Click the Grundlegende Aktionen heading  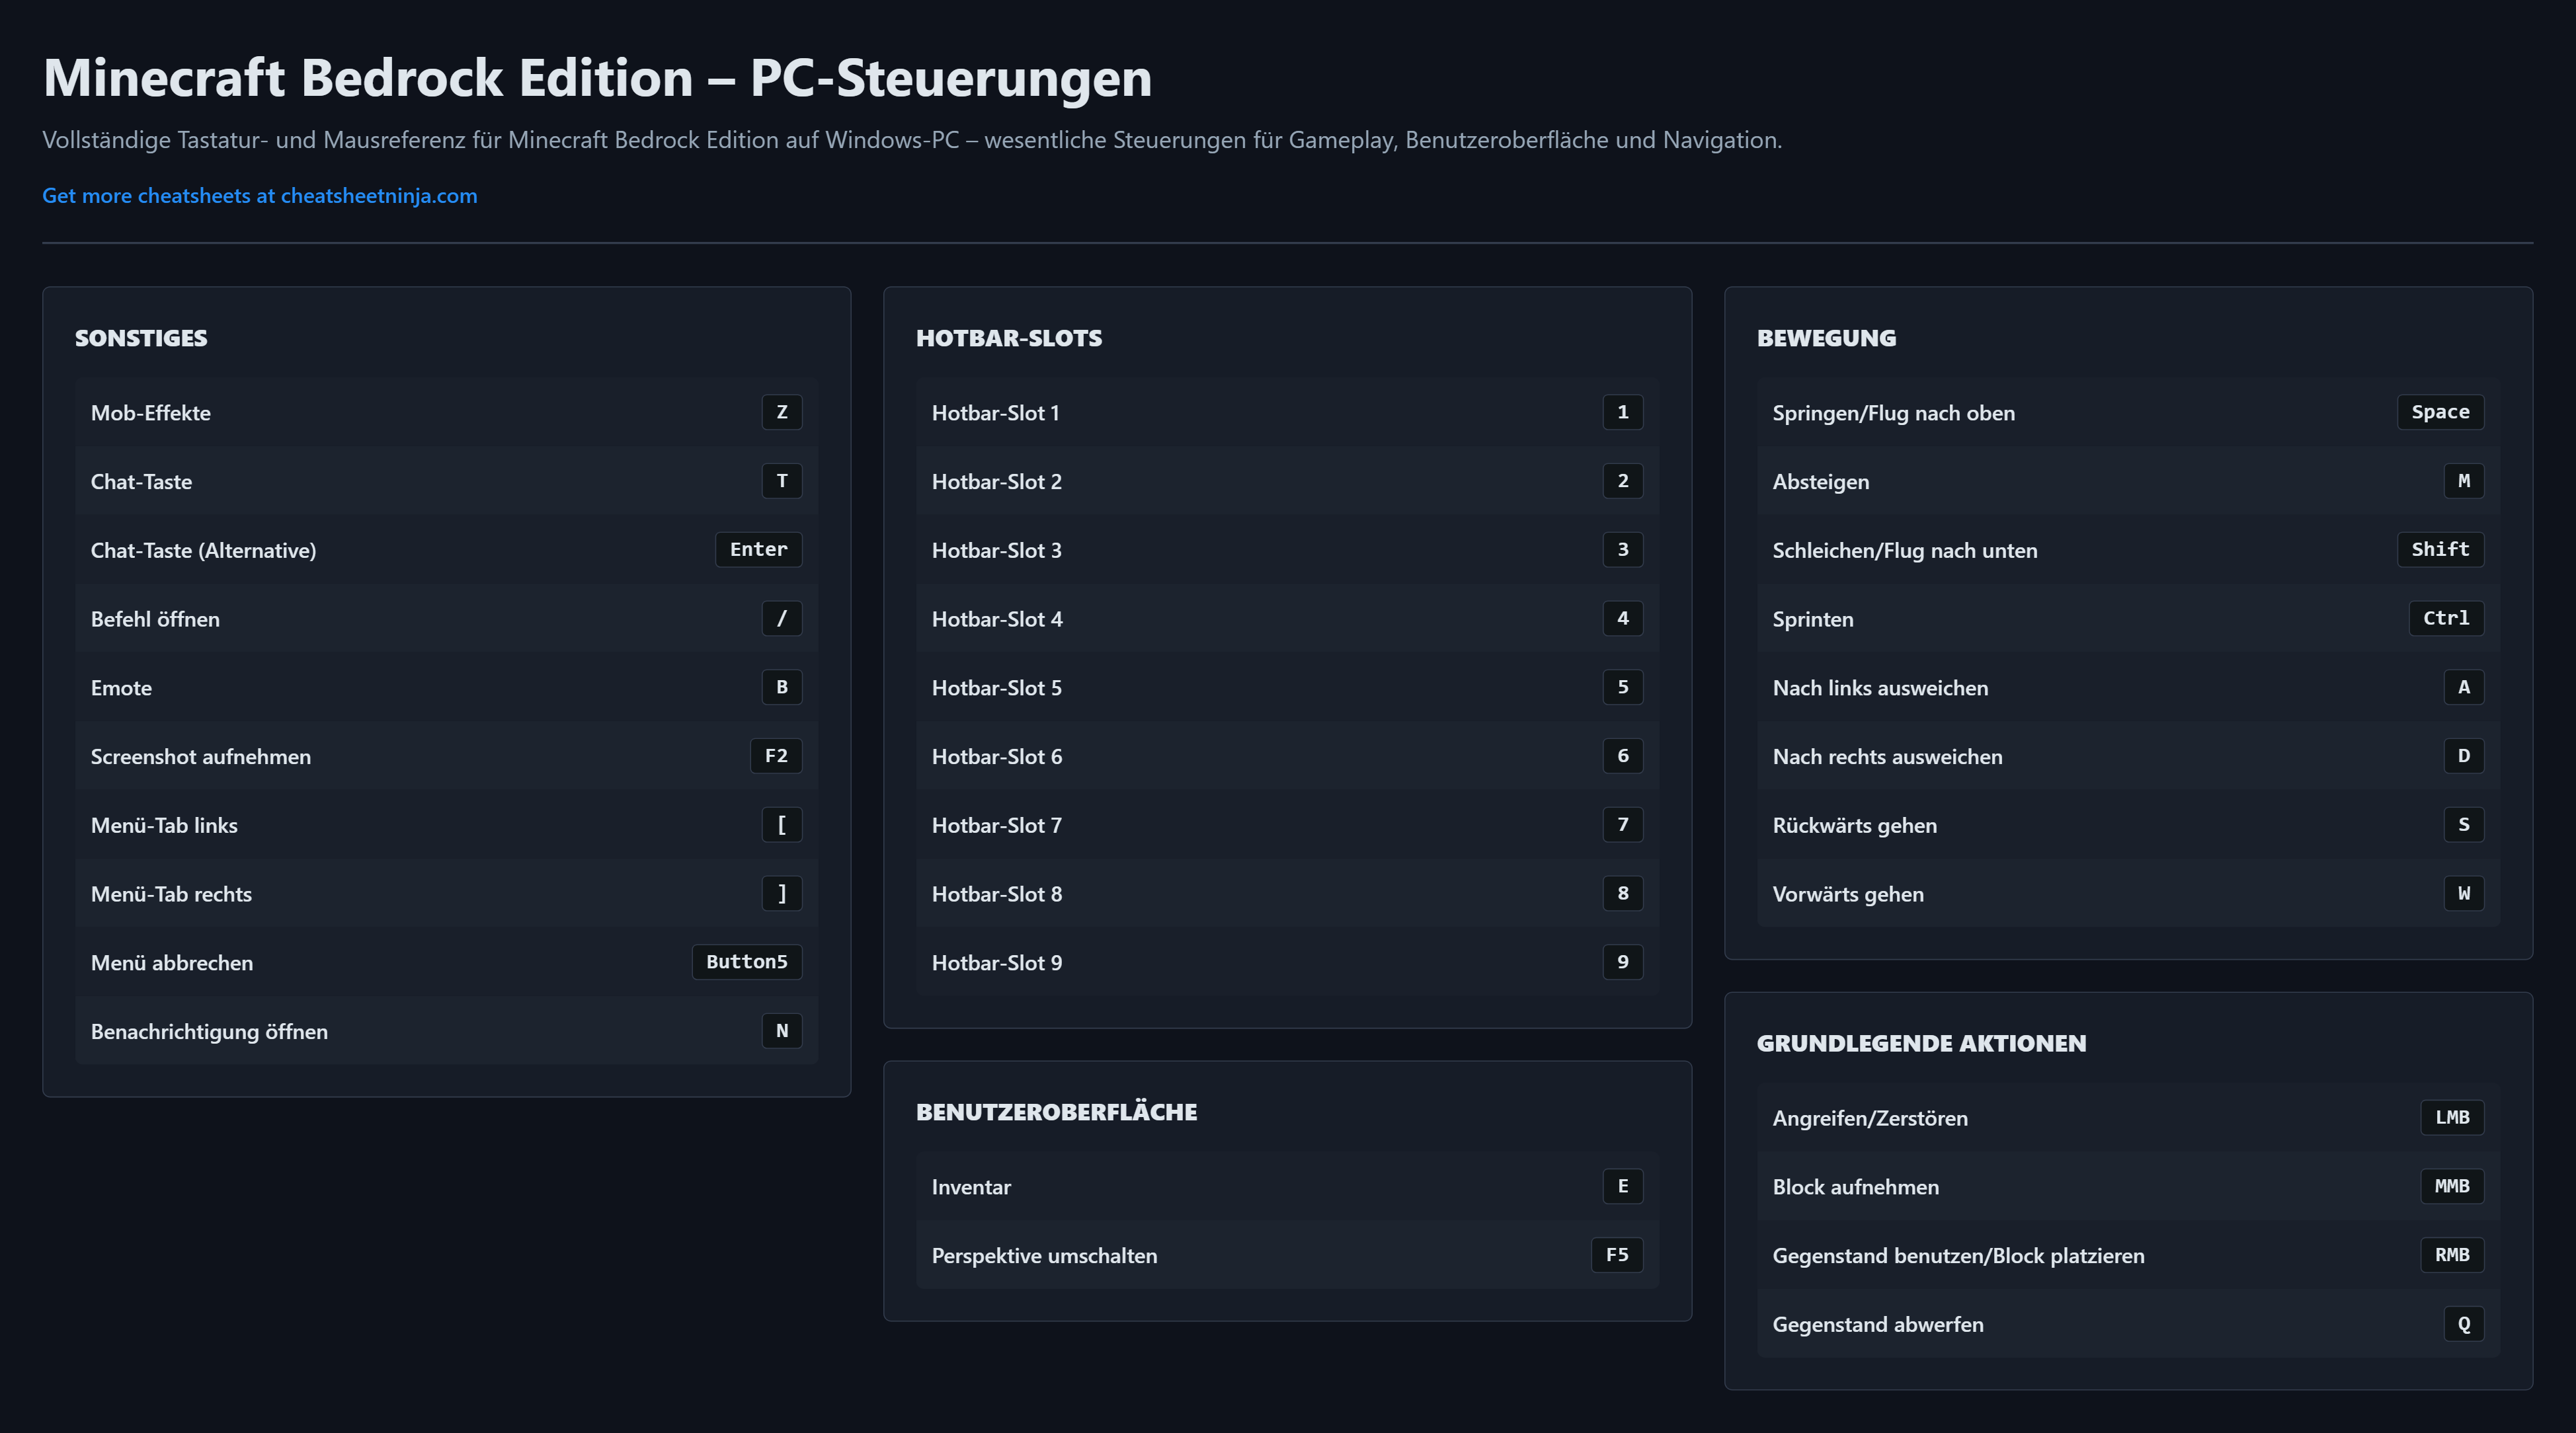(x=1920, y=1043)
